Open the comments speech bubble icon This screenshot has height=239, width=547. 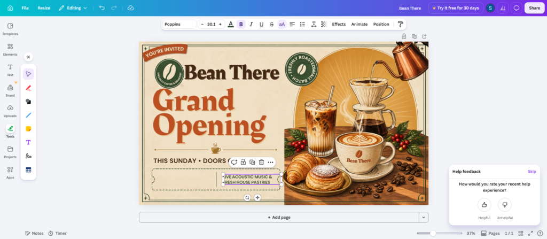pos(517,8)
